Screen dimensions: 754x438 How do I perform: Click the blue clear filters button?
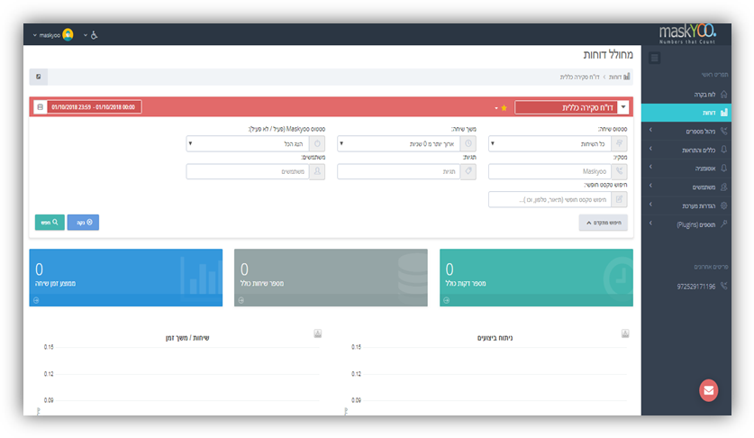click(83, 222)
